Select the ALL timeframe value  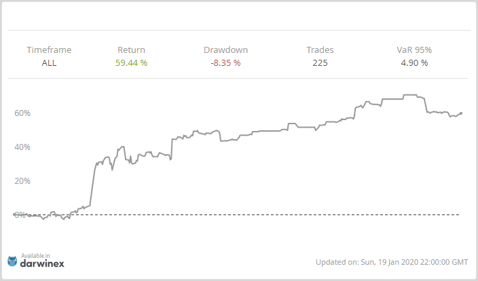[49, 63]
